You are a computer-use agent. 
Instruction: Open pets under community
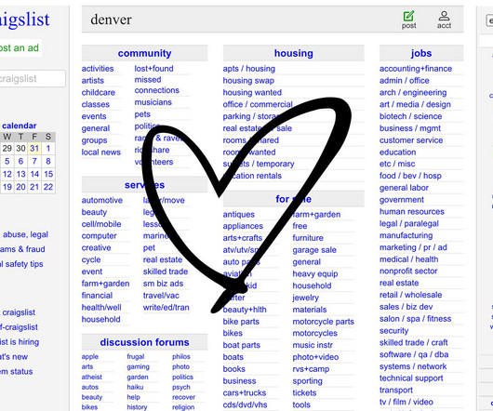(142, 114)
